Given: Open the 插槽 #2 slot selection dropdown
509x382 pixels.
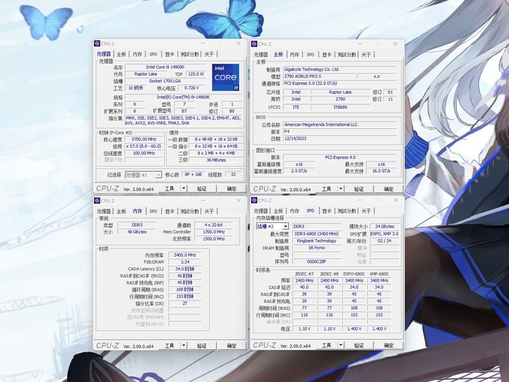Looking at the screenshot, I should [272, 226].
